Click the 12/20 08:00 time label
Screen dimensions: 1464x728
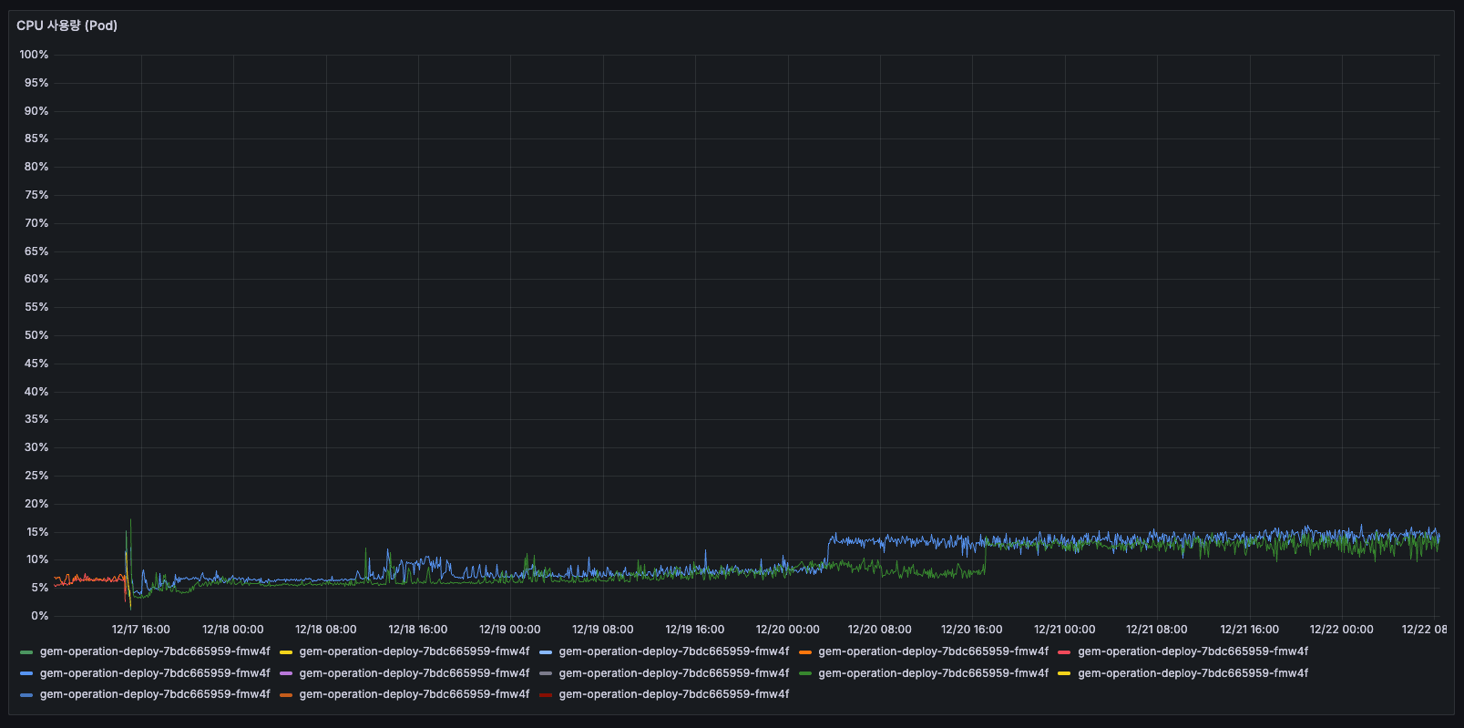[x=879, y=630]
